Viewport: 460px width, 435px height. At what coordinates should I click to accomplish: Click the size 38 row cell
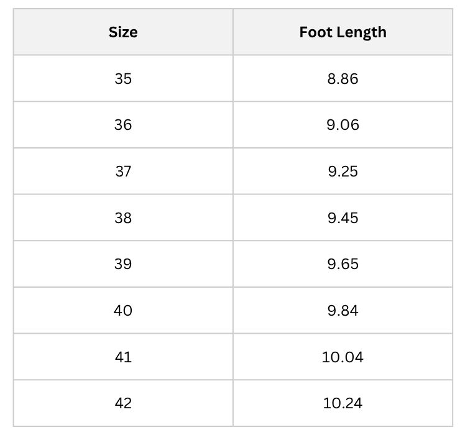pyautogui.click(x=123, y=217)
